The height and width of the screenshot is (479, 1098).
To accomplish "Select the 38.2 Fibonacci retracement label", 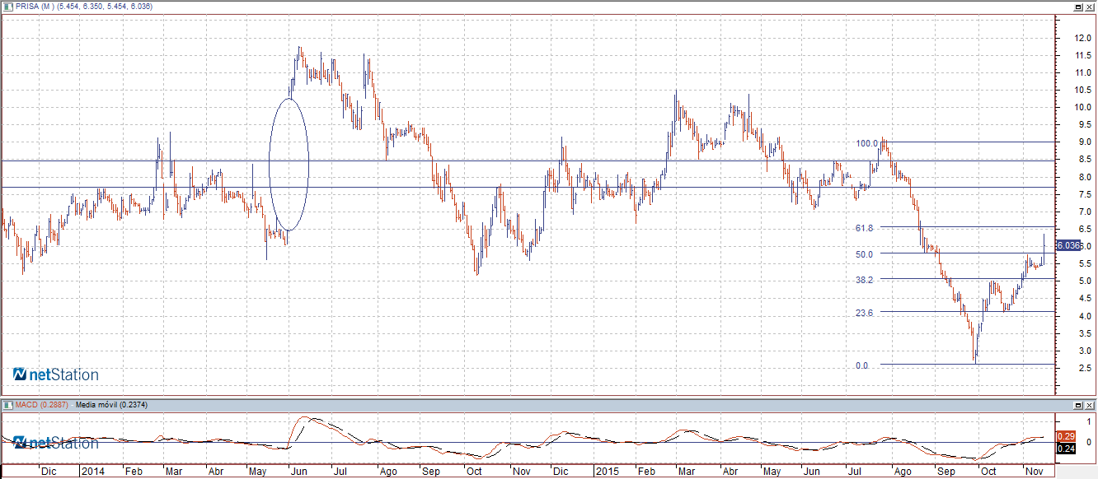I will 865,280.
